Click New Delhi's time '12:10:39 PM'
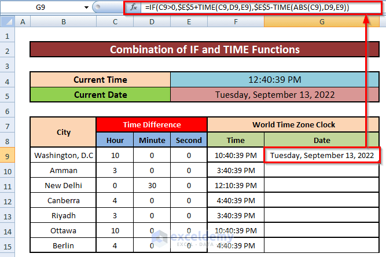Image resolution: width=386 pixels, height=257 pixels. (236, 185)
